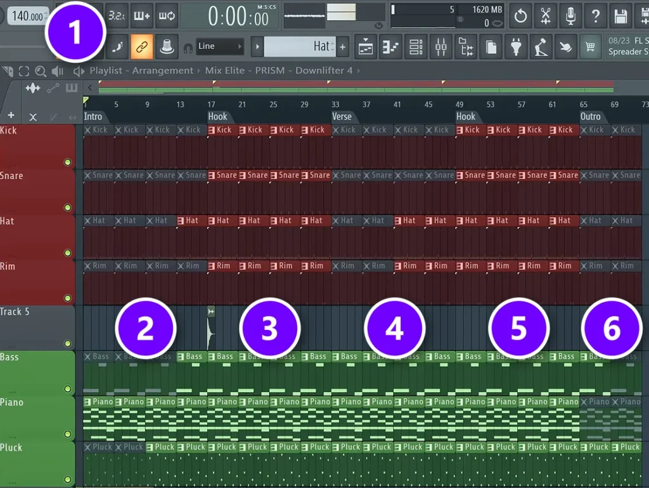The width and height of the screenshot is (649, 488).
Task: Click Playlist - Arrangement breadcrumb
Action: (141, 70)
